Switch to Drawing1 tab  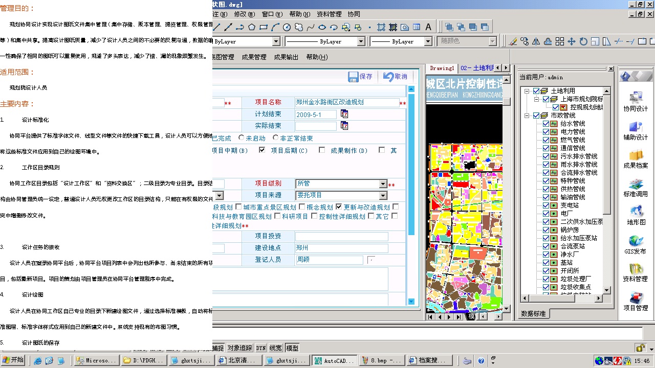442,68
